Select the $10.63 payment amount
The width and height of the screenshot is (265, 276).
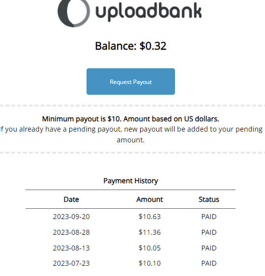149,217
